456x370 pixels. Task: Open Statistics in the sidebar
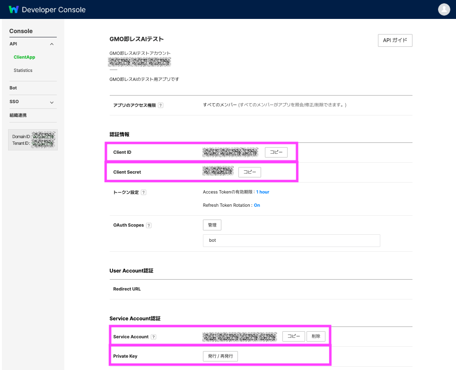[23, 70]
